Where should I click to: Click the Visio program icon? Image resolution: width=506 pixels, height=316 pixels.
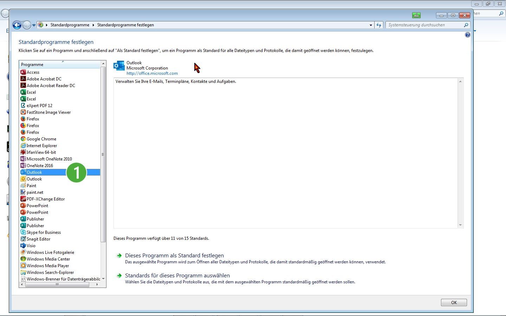click(x=23, y=246)
